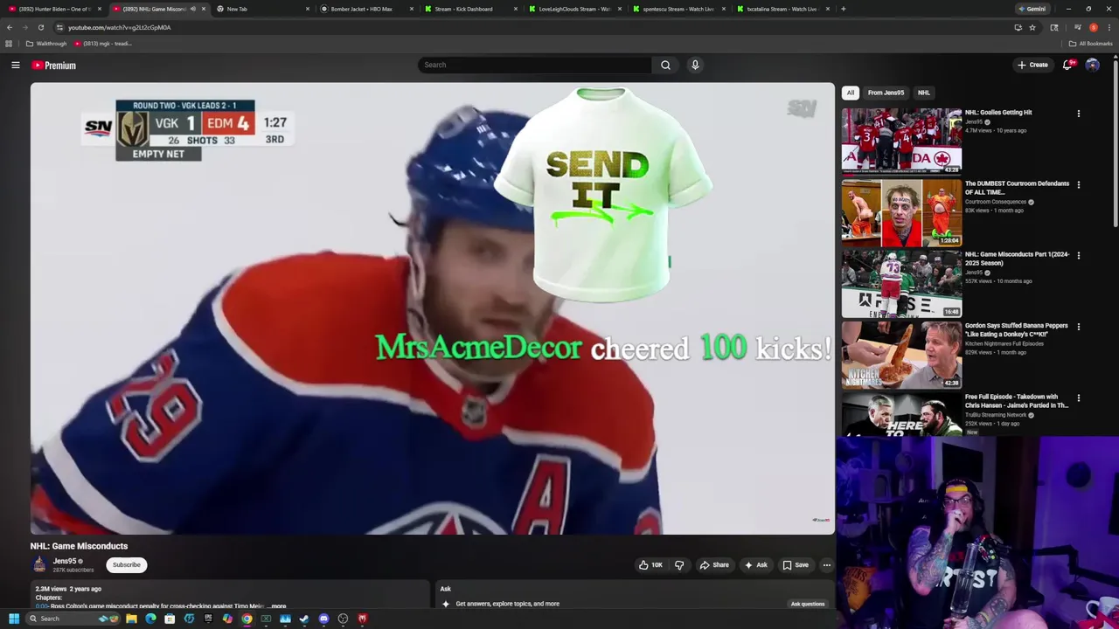Viewport: 1119px width, 629px height.
Task: Open Courtroom Consequences channel link
Action: coord(996,202)
